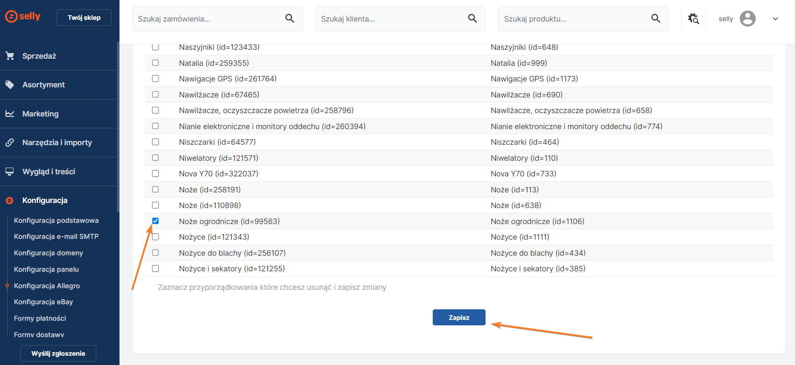Viewport: 795px width, 365px height.
Task: Click the sidebar vertical scrollbar
Action: click(118, 127)
